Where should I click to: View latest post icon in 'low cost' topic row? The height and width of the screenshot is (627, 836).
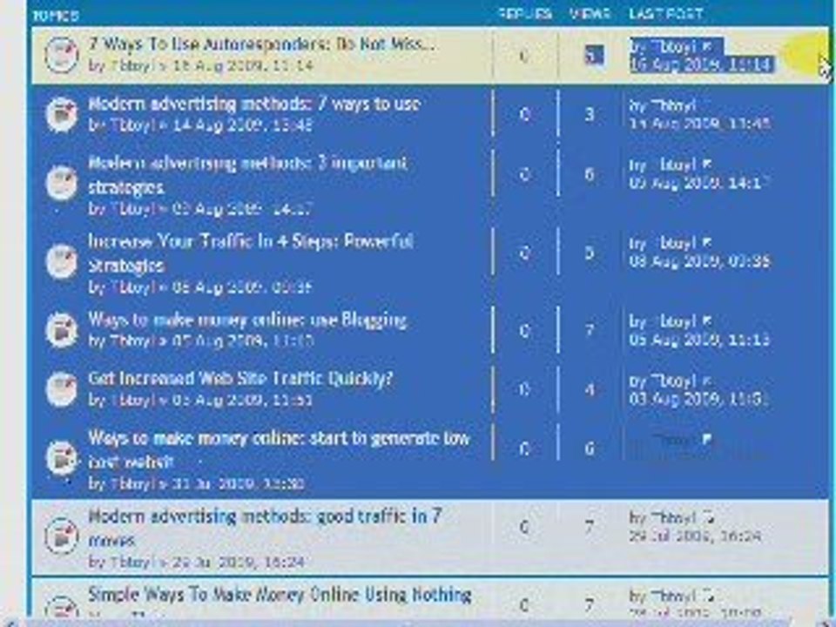click(707, 439)
